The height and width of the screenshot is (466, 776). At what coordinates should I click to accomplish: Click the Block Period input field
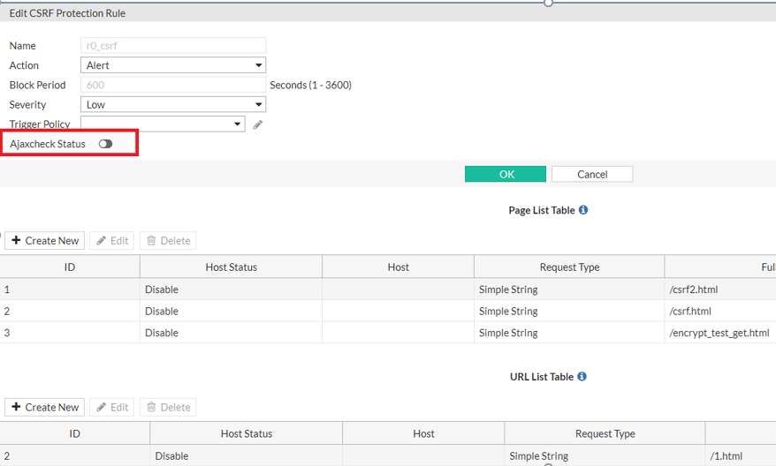click(x=173, y=85)
